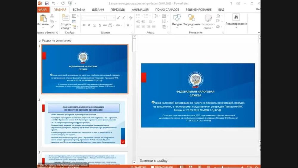Click the Copy icon
Image resolution: width=298 pixels, height=168 pixels.
click(52, 21)
